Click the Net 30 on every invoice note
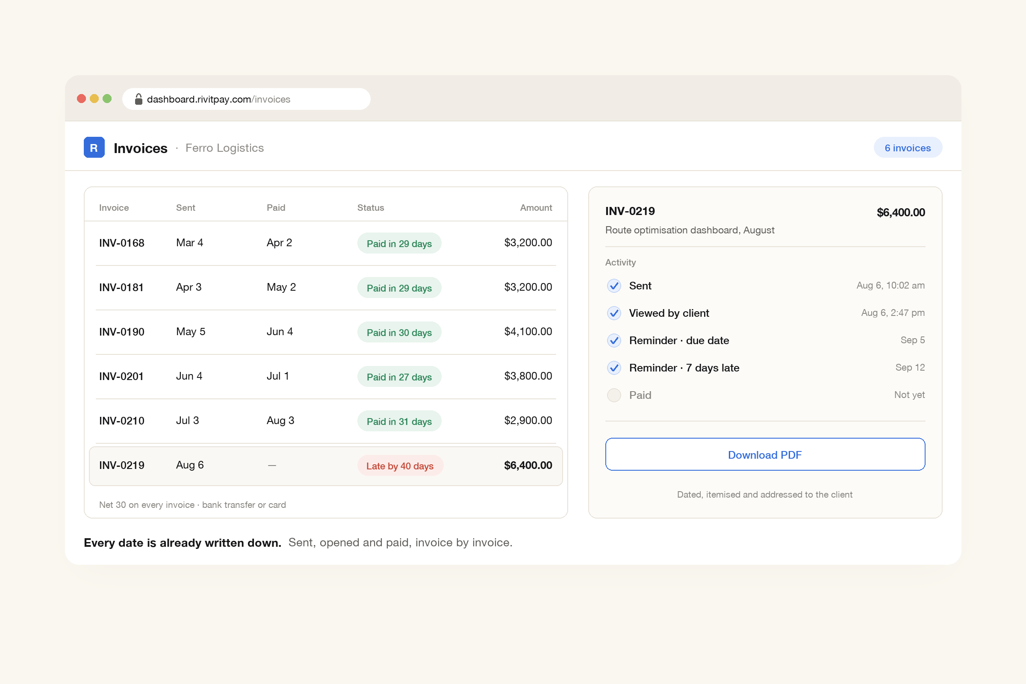The image size is (1026, 684). (192, 505)
